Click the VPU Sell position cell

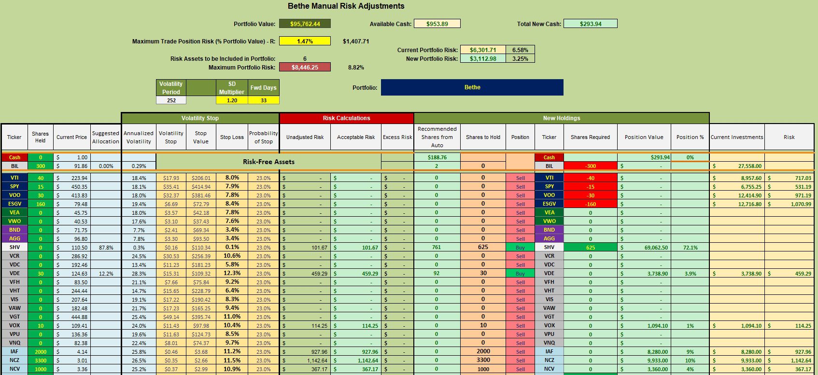point(520,334)
